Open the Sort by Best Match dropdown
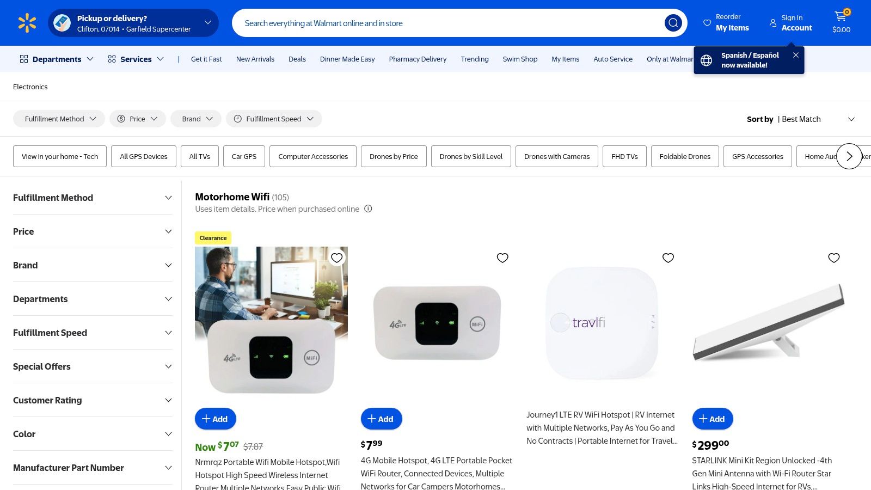Image resolution: width=871 pixels, height=490 pixels. 801,119
